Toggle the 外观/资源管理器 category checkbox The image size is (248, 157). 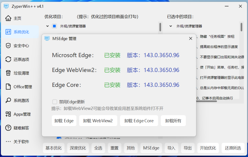(x=55, y=26)
